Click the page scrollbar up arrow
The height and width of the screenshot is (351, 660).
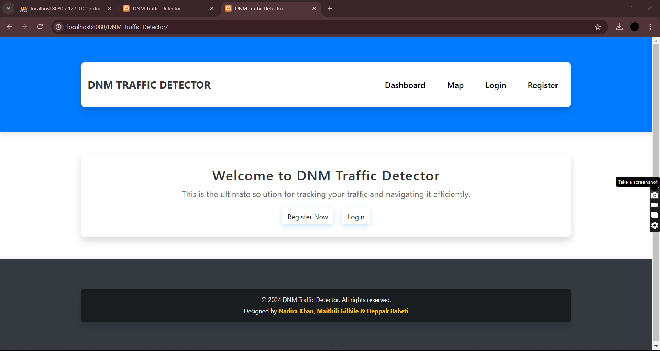coord(656,41)
